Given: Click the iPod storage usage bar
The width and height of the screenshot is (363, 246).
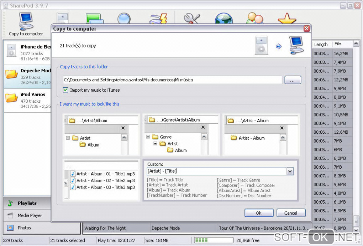Looking at the screenshot, I should pyautogui.click(x=214, y=240).
